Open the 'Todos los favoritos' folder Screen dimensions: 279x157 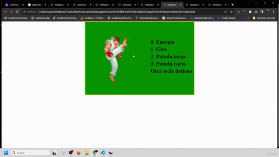click(x=264, y=18)
